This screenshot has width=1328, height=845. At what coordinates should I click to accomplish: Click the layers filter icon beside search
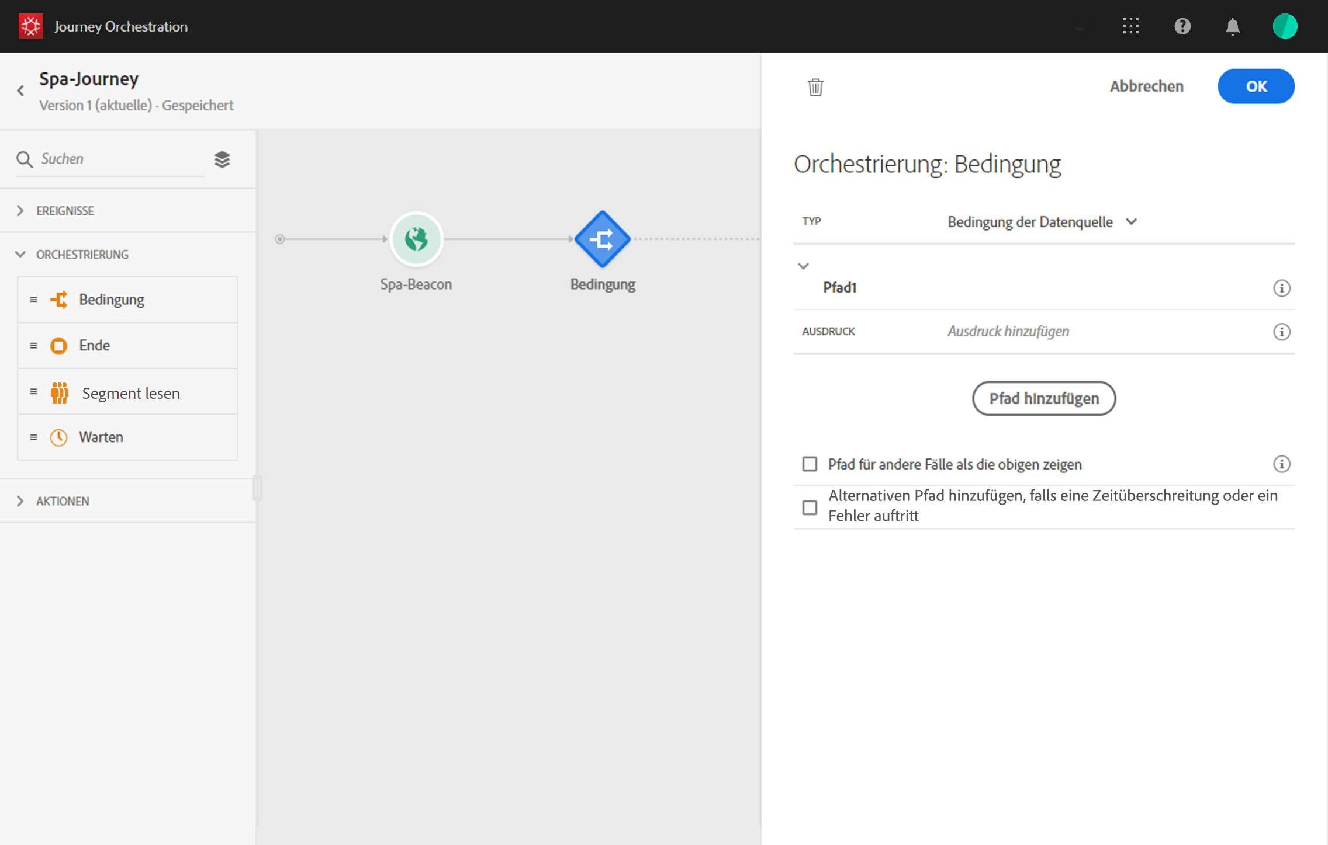[222, 159]
